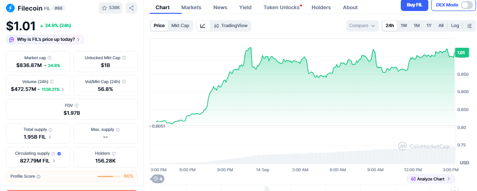477x191 pixels.
Task: Click the #68 rank badge
Action: (58, 8)
